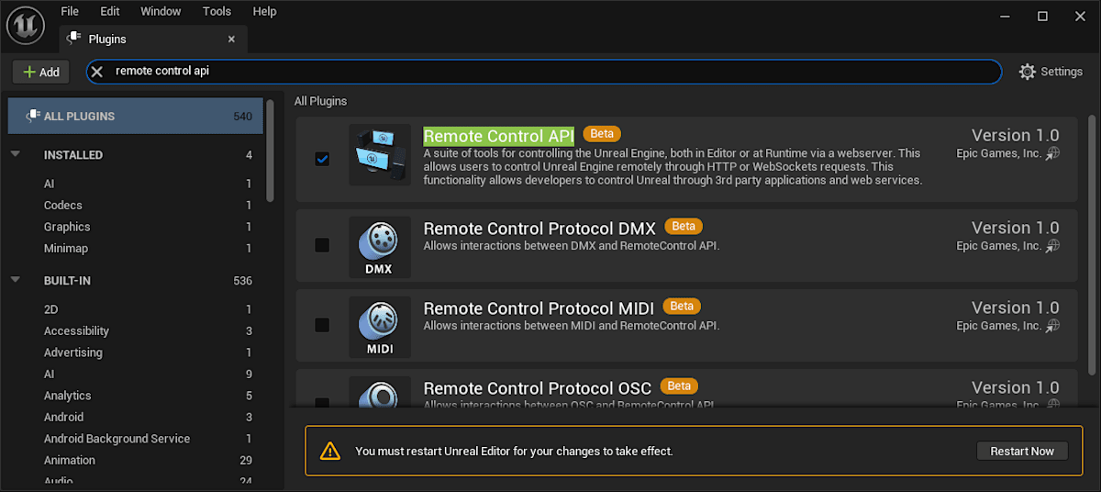Open the Window menu
This screenshot has height=492, width=1101.
point(161,11)
